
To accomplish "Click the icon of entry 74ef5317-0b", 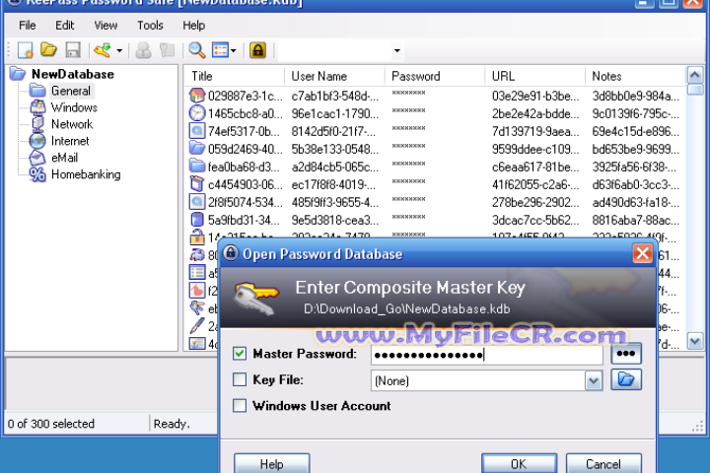I will (x=197, y=131).
